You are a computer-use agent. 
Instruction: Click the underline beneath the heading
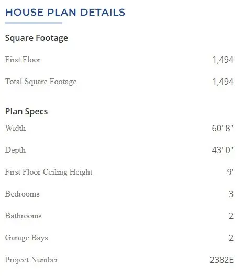(x=34, y=23)
